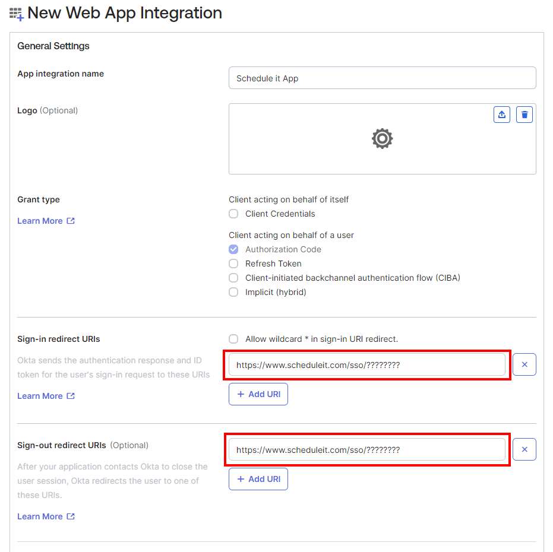
Task: Click the gear logo placeholder image
Action: [x=383, y=138]
